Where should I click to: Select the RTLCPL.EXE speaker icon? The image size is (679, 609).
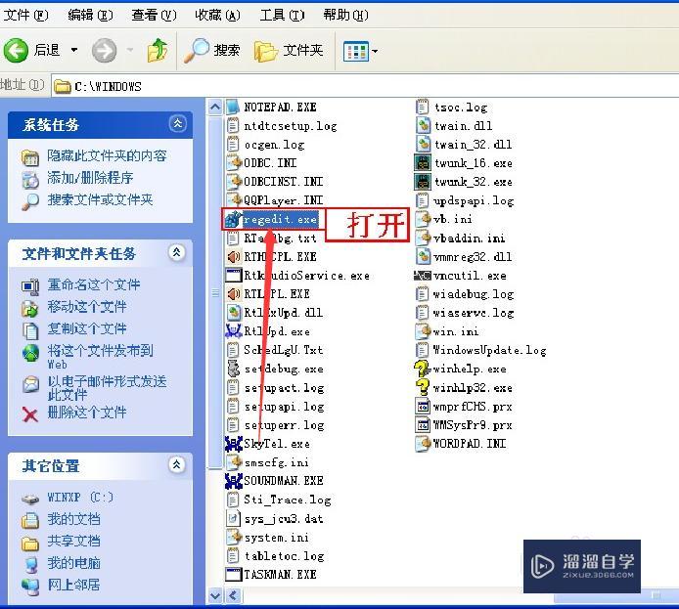[x=233, y=294]
